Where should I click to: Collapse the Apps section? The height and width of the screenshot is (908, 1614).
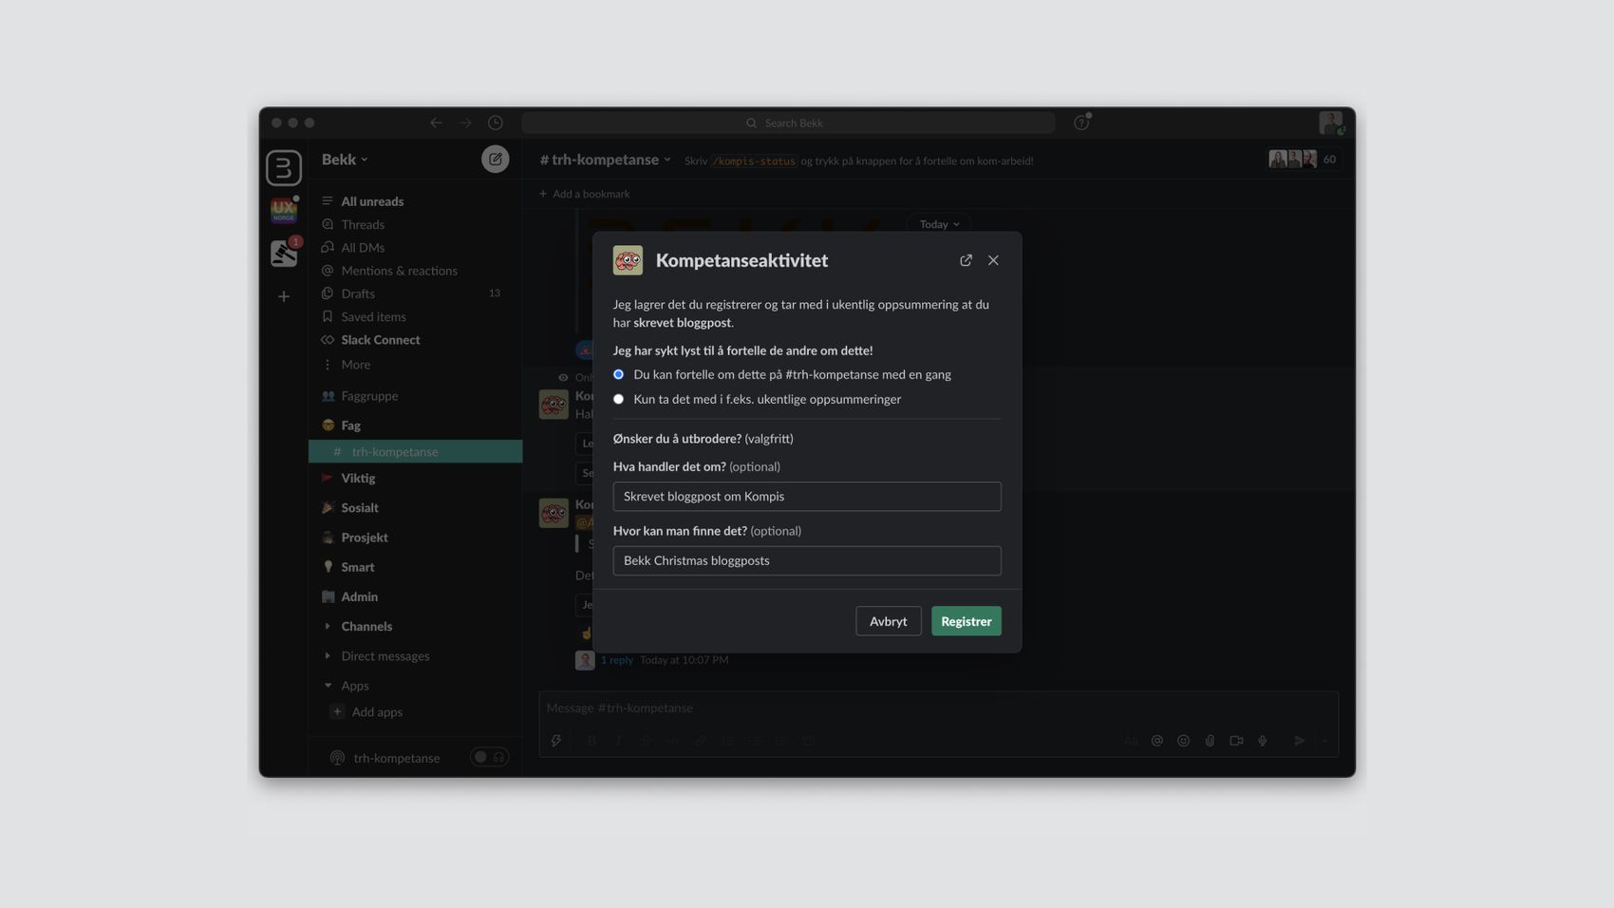[328, 686]
